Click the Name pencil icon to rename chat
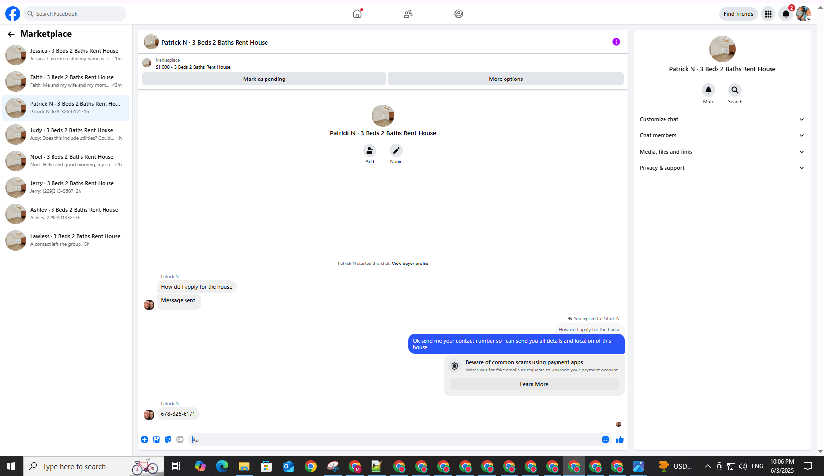 [396, 150]
